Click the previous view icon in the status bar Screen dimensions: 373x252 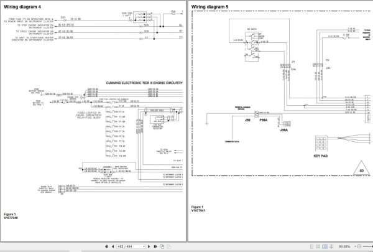pyautogui.click(x=162, y=246)
